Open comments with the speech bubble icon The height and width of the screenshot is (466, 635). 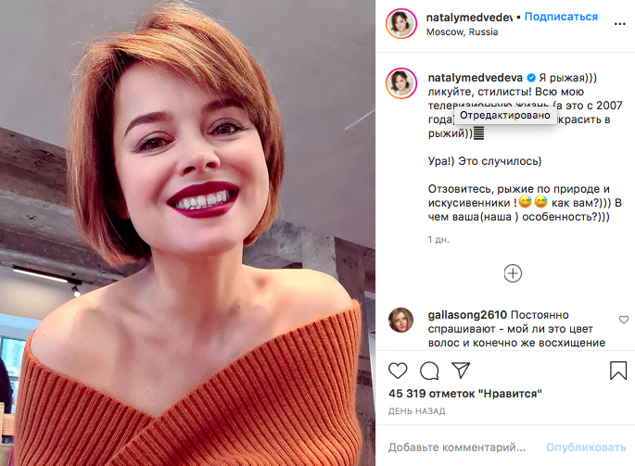[429, 371]
